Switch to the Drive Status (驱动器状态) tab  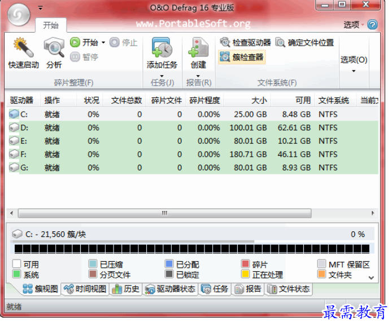[x=171, y=289]
